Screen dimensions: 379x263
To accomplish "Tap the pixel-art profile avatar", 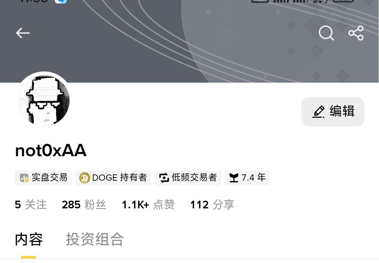I will pos(44,99).
